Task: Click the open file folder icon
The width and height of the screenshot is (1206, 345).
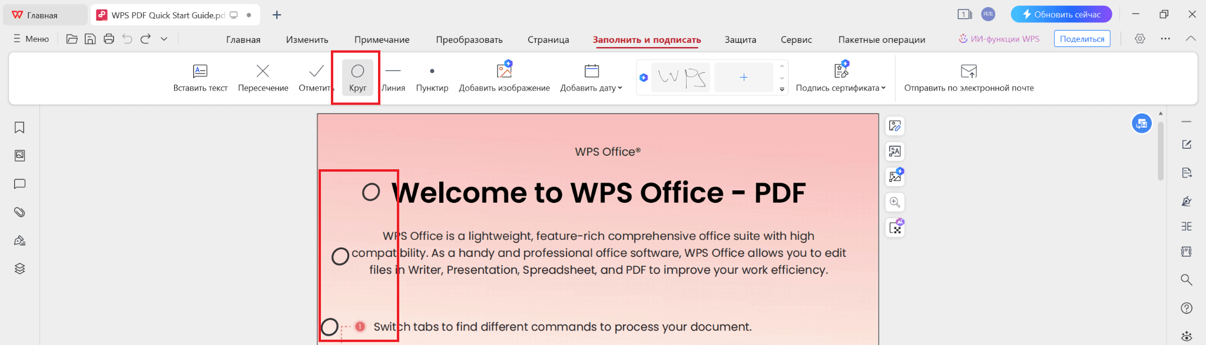Action: pyautogui.click(x=72, y=39)
